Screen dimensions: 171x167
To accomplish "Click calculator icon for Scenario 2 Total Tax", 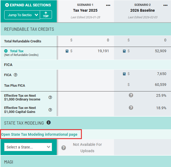I will pyautogui.click(x=124, y=51).
